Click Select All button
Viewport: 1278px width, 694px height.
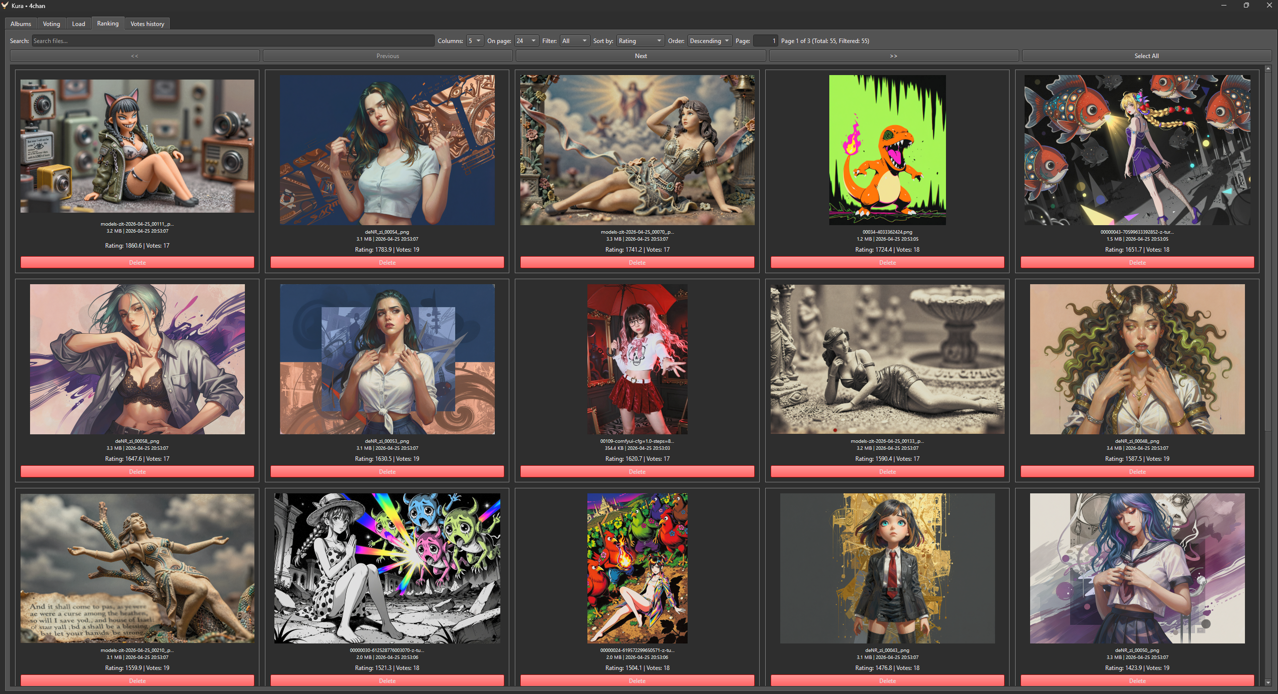(x=1146, y=56)
